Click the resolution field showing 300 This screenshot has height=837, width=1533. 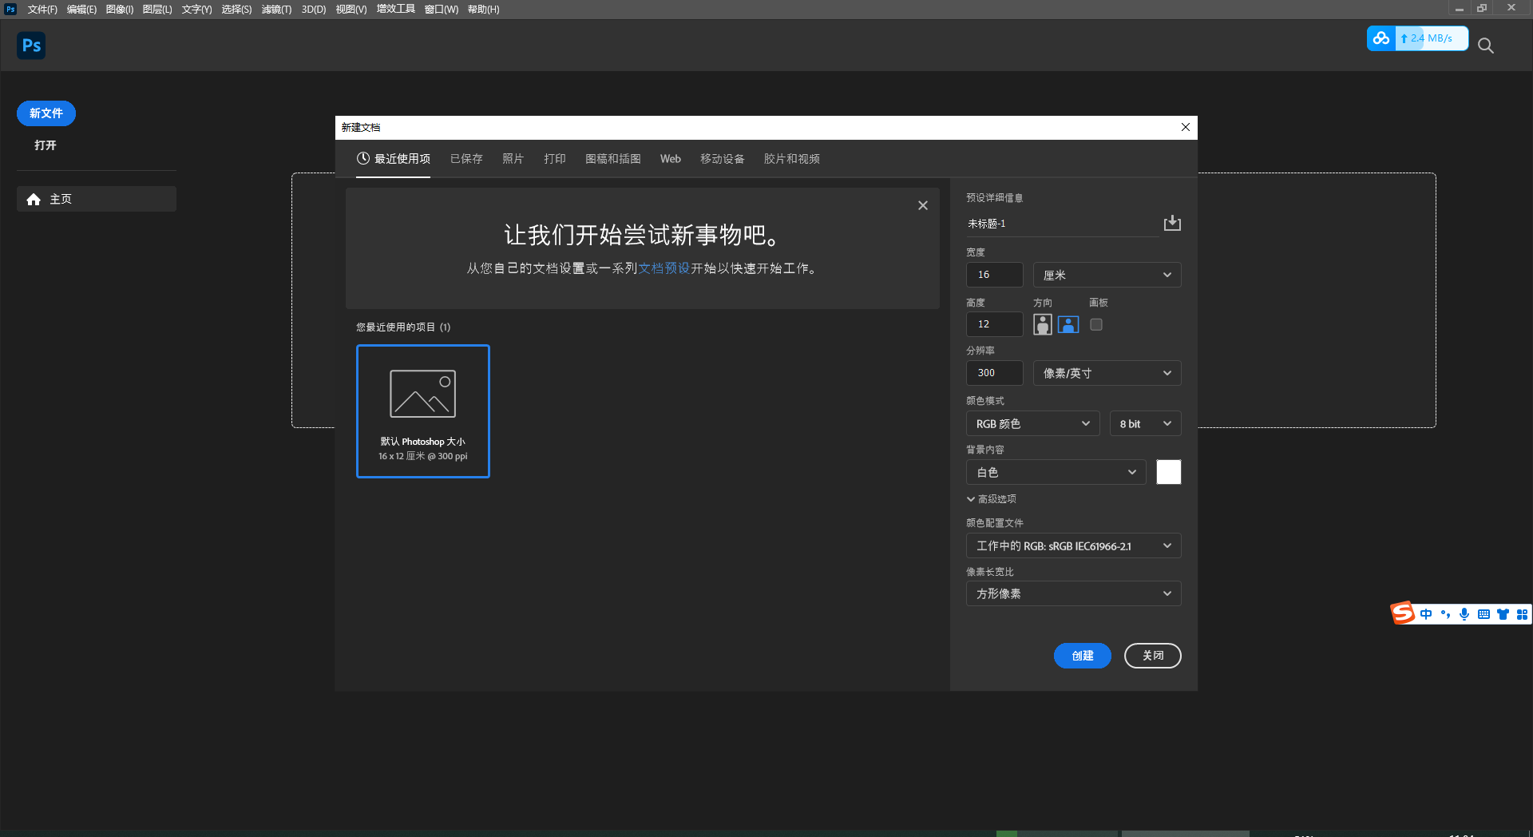pyautogui.click(x=995, y=373)
